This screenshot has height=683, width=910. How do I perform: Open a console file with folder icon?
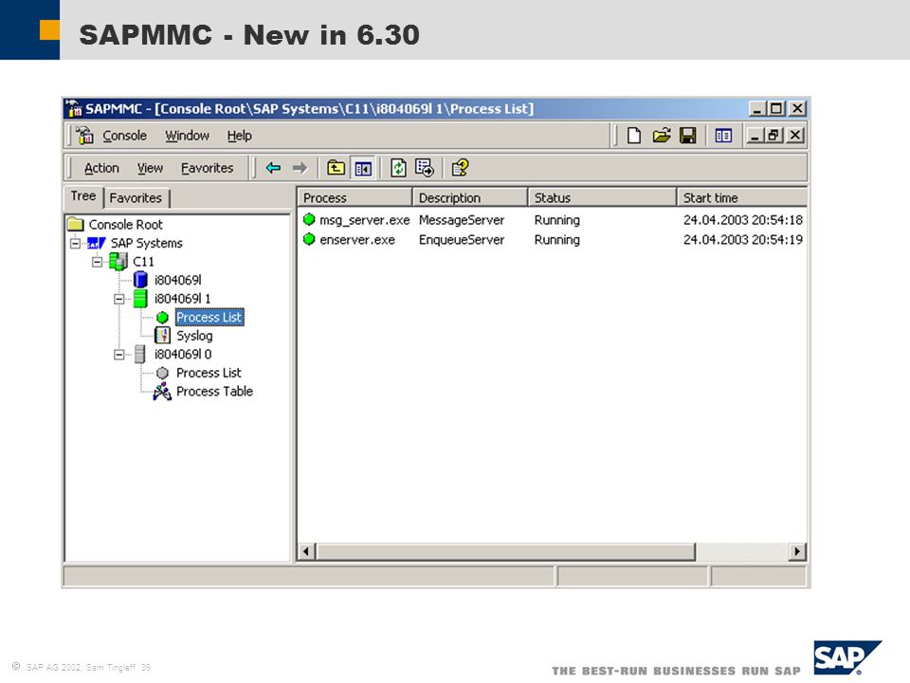pyautogui.click(x=661, y=136)
